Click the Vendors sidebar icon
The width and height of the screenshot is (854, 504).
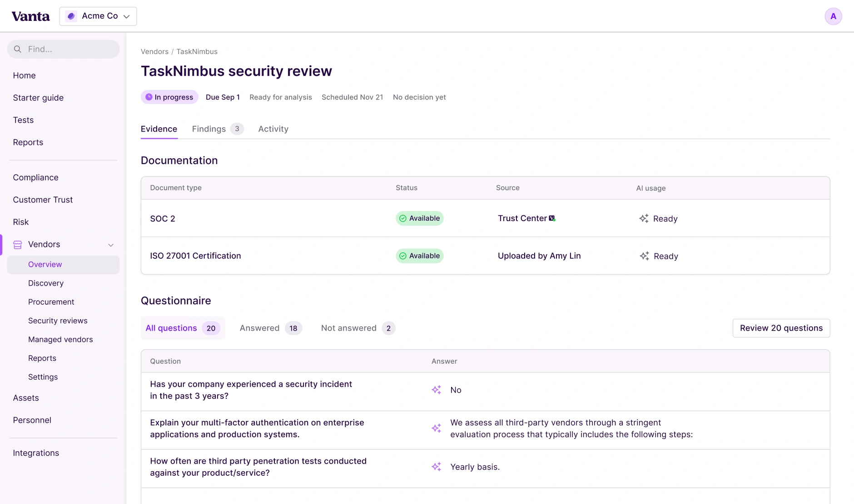click(18, 245)
